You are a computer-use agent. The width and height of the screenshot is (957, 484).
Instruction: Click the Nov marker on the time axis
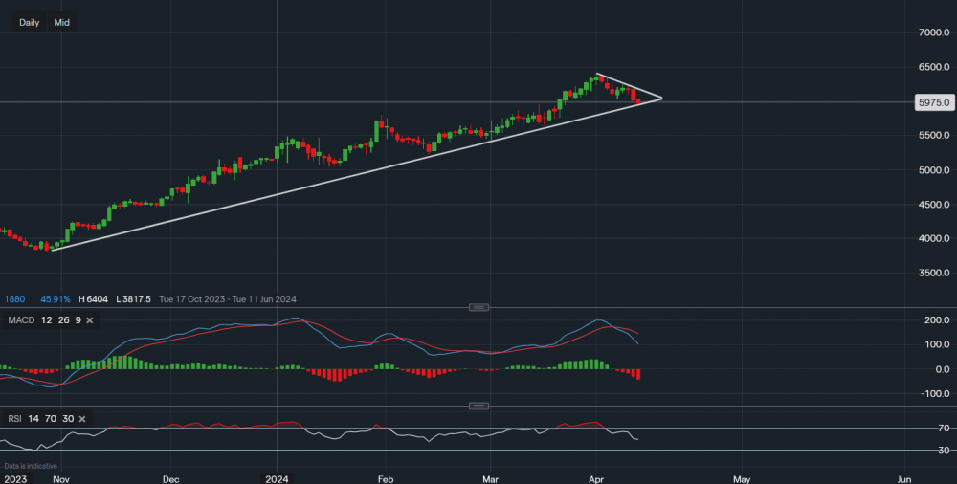pos(60,477)
